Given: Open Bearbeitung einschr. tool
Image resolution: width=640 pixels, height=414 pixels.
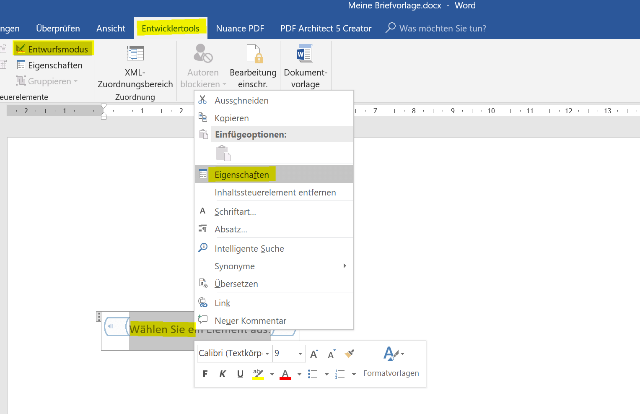Looking at the screenshot, I should click(x=253, y=67).
